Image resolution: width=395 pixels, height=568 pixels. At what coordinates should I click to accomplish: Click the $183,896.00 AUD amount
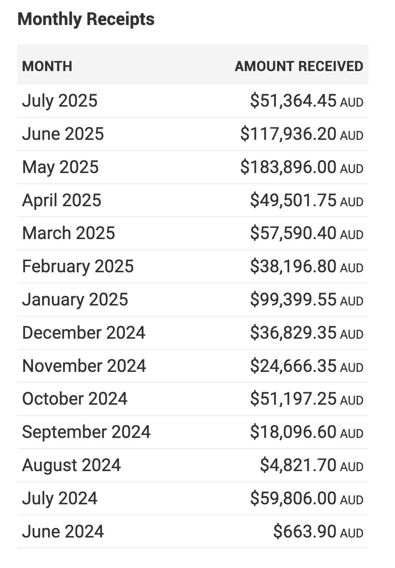tap(301, 167)
